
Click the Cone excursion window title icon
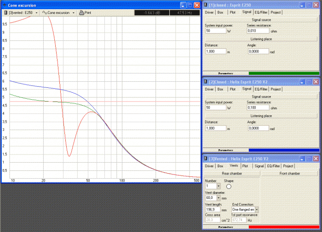coord(5,5)
